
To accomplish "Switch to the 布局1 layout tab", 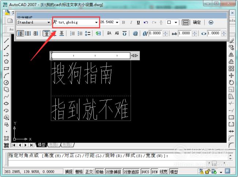I will point(54,145).
